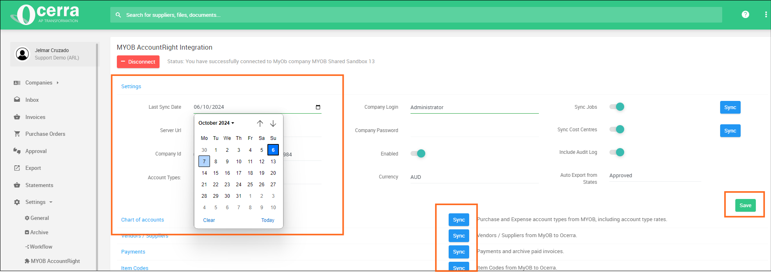Screen dimensions: 771x272
Task: Select September 30 in the calendar
Action: pyautogui.click(x=204, y=150)
